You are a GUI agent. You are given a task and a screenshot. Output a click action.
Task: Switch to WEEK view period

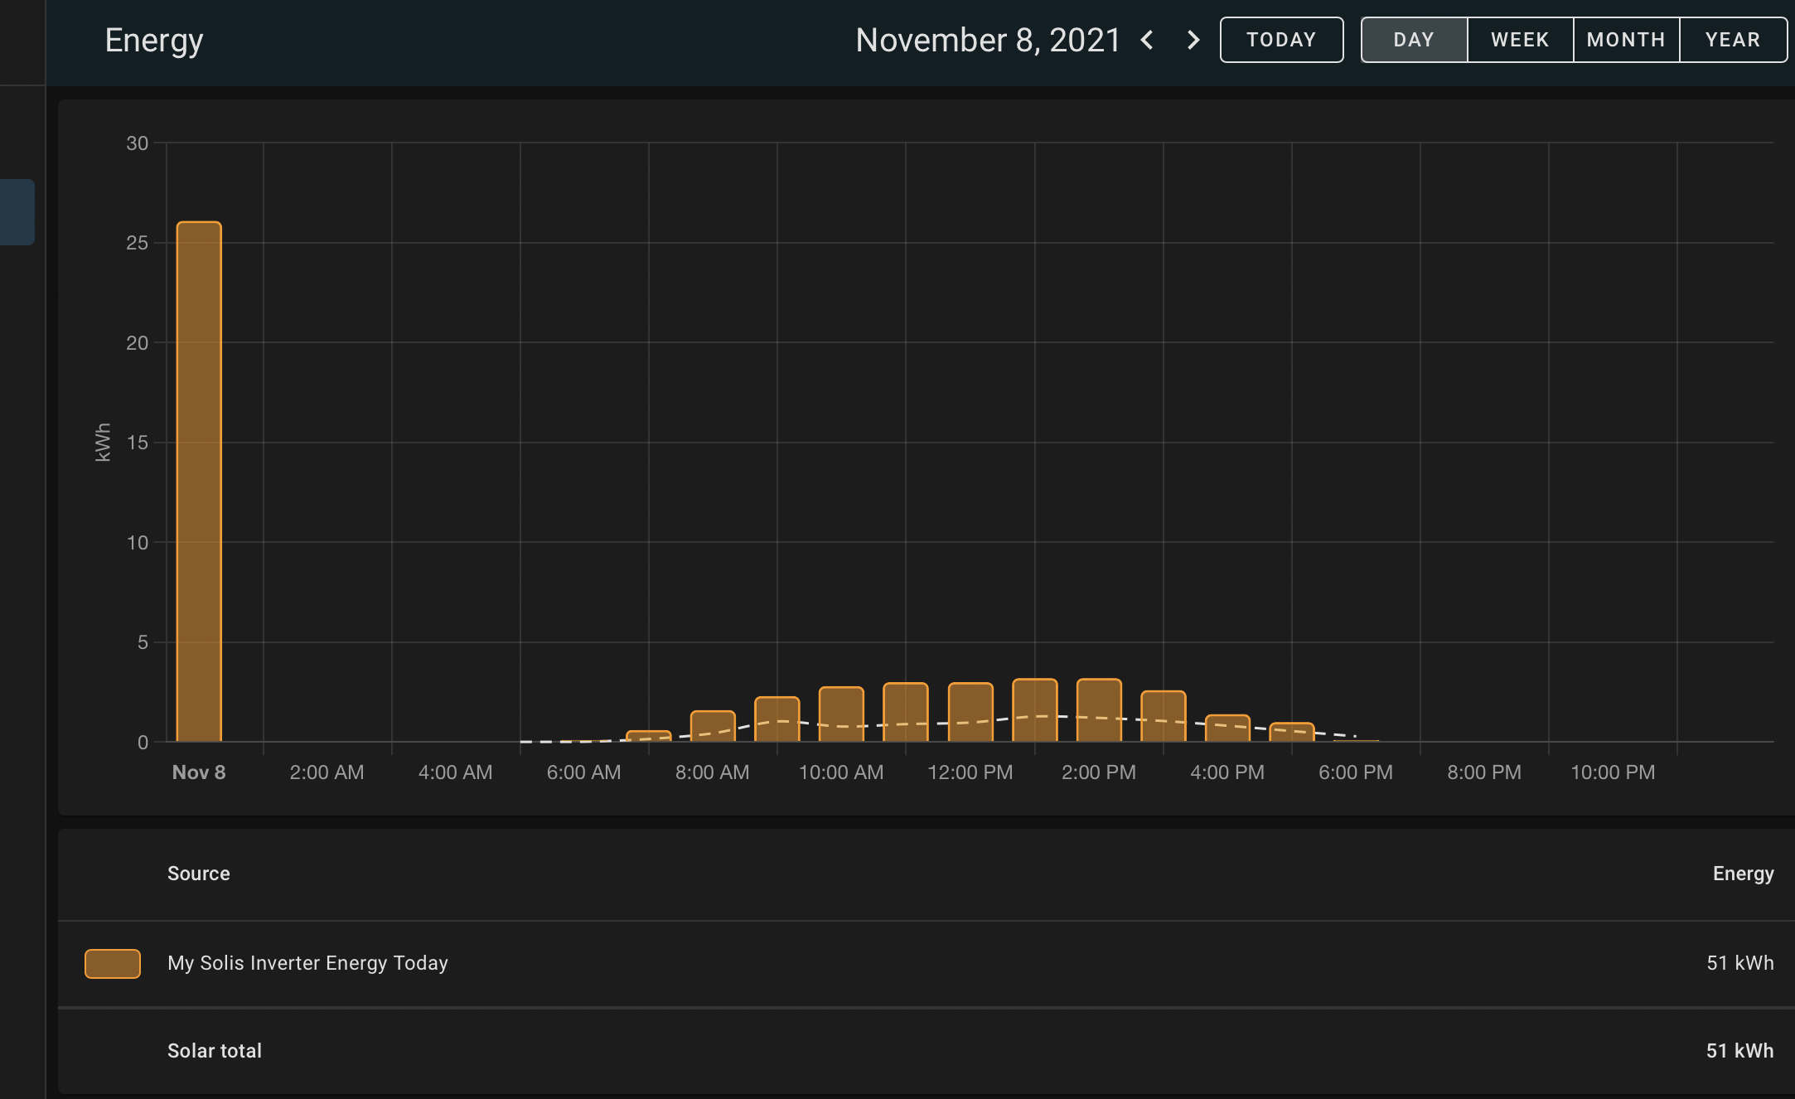tap(1520, 40)
